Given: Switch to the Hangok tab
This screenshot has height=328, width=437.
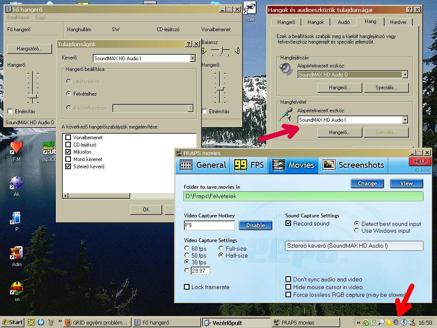Looking at the screenshot, I should [x=316, y=22].
